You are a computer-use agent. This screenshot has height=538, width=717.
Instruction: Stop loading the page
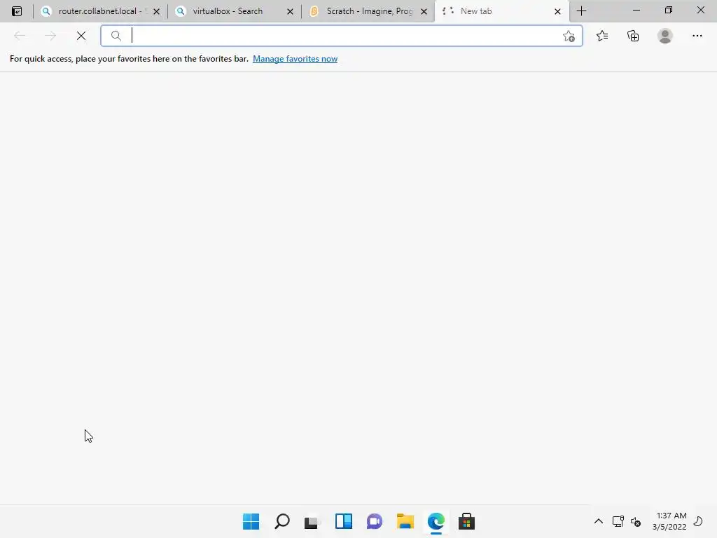pyautogui.click(x=81, y=36)
